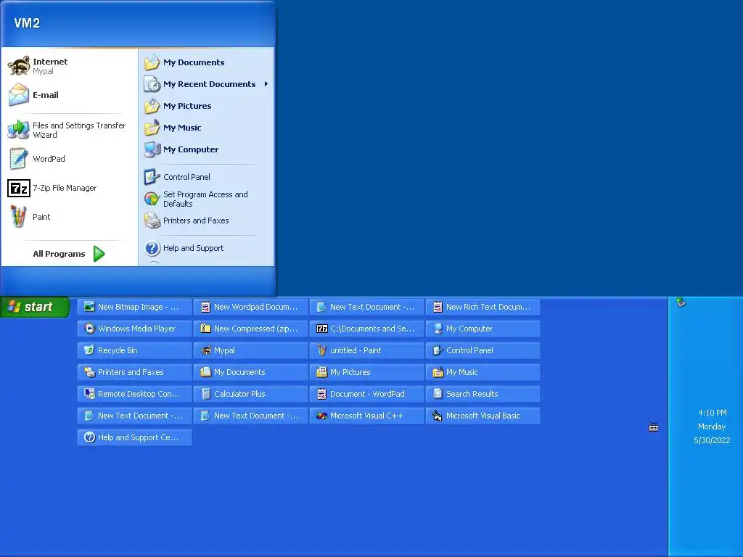Image resolution: width=743 pixels, height=557 pixels.
Task: Switch to New Wordpad Document taskbar button
Action: tap(251, 307)
